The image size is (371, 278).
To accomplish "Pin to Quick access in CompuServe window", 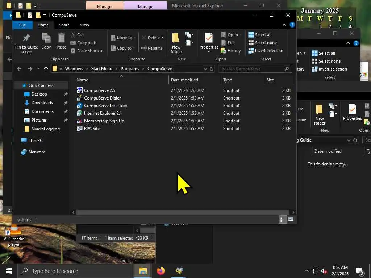I will point(26,43).
